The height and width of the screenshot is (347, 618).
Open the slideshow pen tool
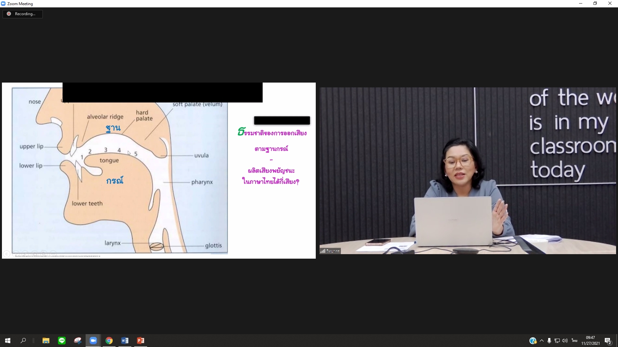pyautogui.click(x=25, y=254)
